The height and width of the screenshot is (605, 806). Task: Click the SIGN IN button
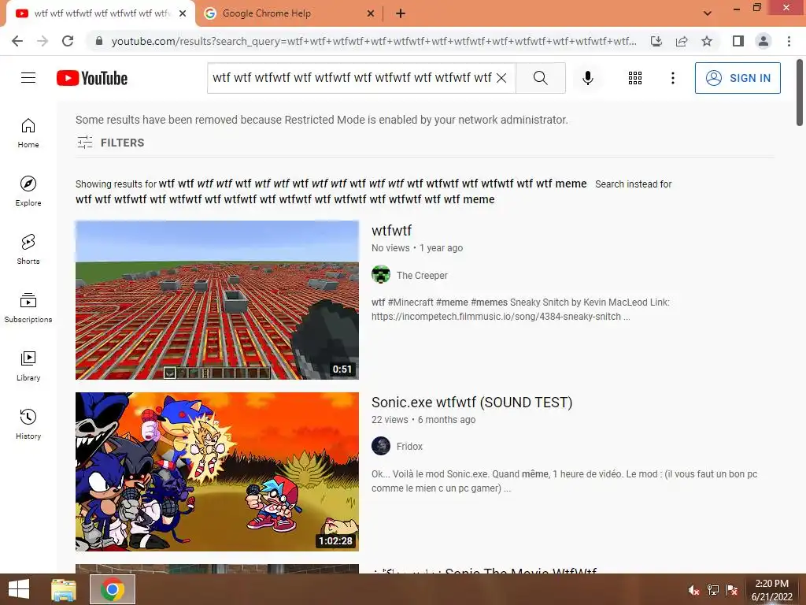coord(738,78)
